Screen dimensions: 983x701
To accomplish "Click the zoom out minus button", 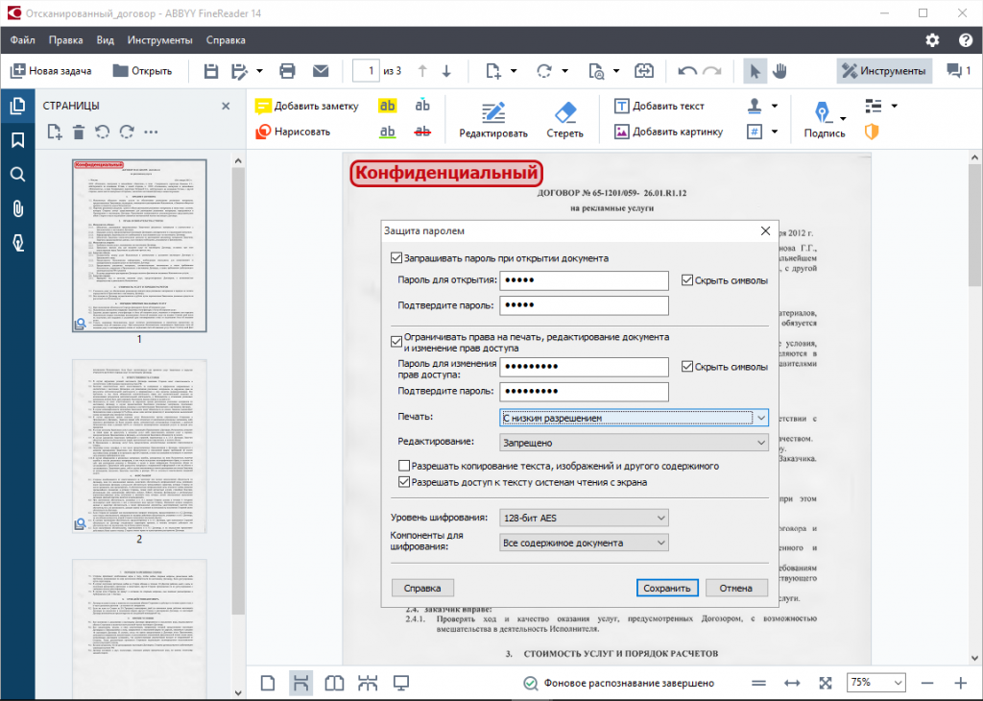I will tap(927, 683).
